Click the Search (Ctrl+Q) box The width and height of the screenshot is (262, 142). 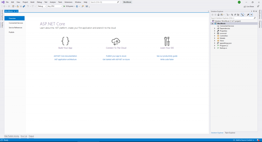pyautogui.click(x=104, y=2)
